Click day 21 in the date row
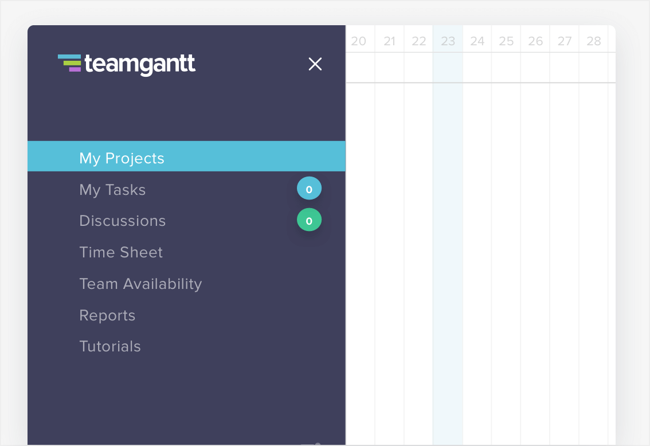Image resolution: width=650 pixels, height=446 pixels. pyautogui.click(x=389, y=40)
